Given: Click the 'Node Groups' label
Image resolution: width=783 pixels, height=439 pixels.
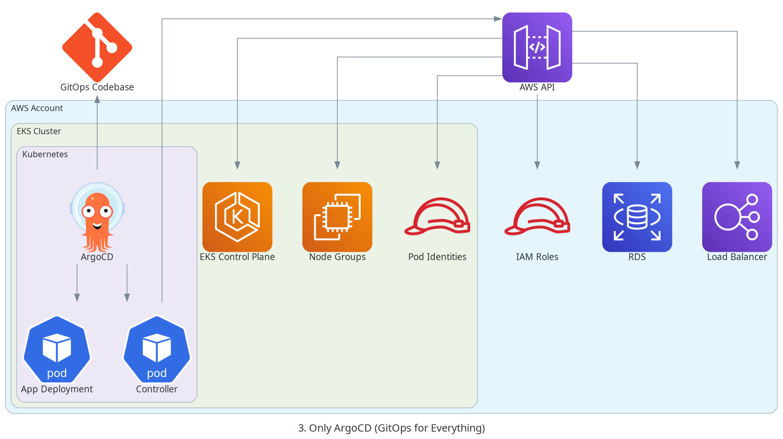Looking at the screenshot, I should tap(337, 257).
